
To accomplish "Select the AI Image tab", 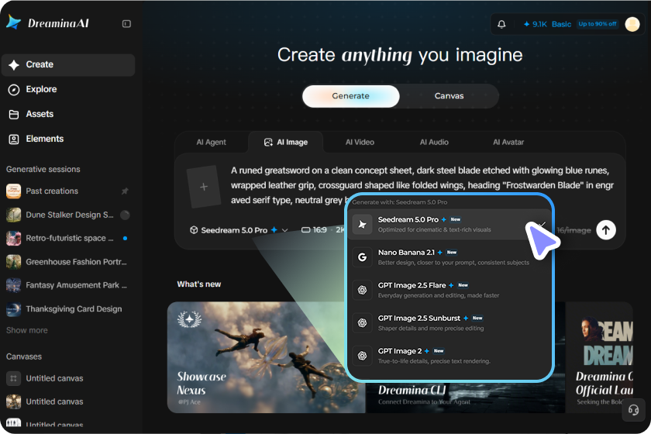I will coord(286,142).
